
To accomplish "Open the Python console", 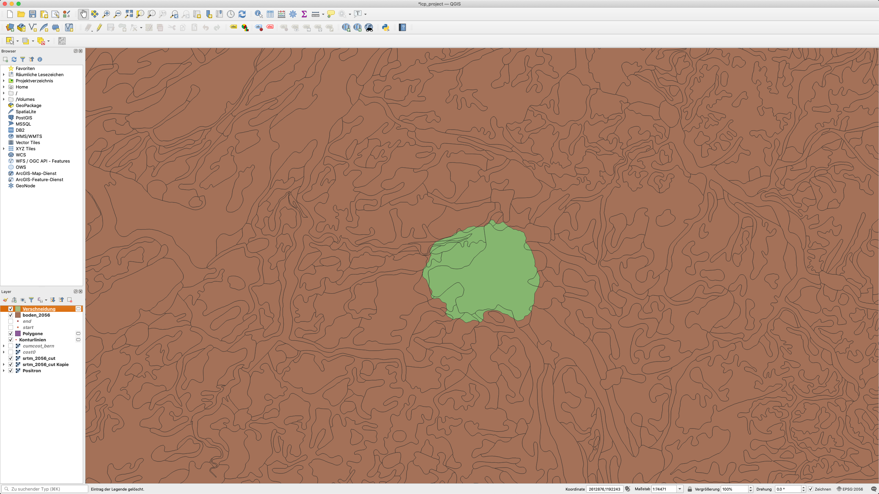I will coord(386,27).
